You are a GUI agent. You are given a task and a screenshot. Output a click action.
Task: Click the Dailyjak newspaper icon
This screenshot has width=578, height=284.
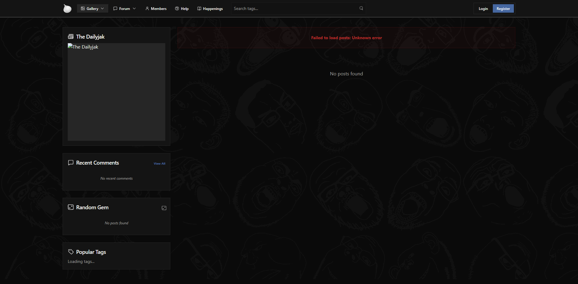point(71,37)
